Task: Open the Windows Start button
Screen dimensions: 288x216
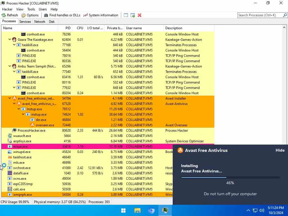Action: tap(123, 210)
